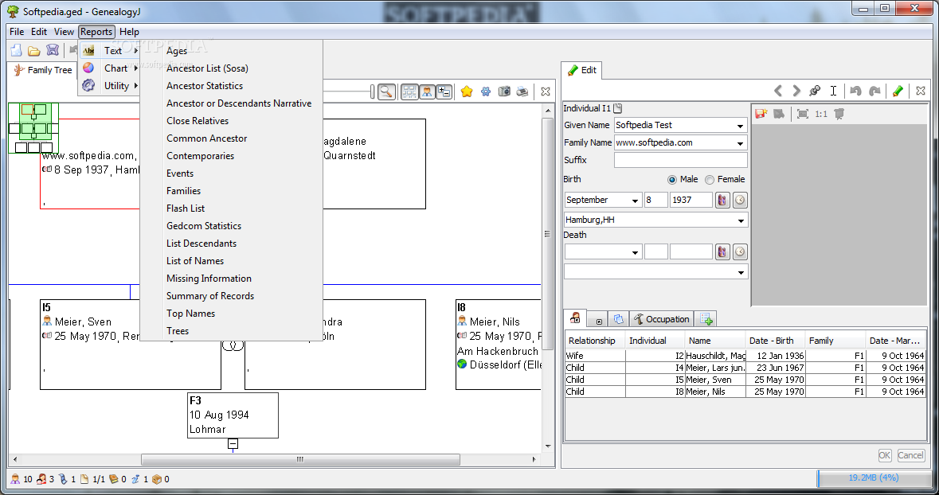Click the OK button
The height and width of the screenshot is (495, 939).
coord(885,455)
